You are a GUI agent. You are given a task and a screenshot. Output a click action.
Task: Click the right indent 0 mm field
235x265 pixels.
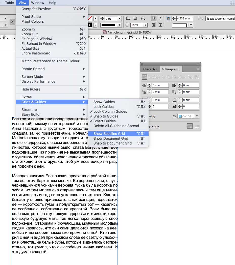click(191, 85)
